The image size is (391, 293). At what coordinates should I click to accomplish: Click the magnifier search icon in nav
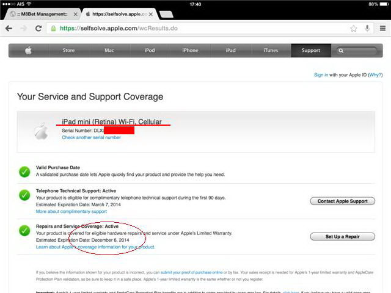tap(341, 51)
